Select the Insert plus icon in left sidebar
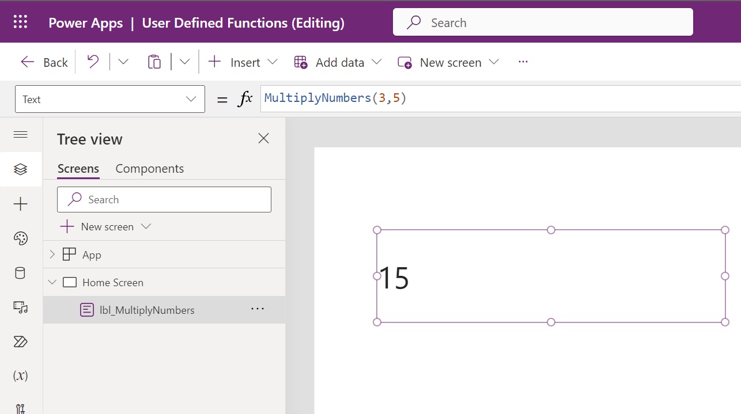This screenshot has height=414, width=741. [x=21, y=203]
